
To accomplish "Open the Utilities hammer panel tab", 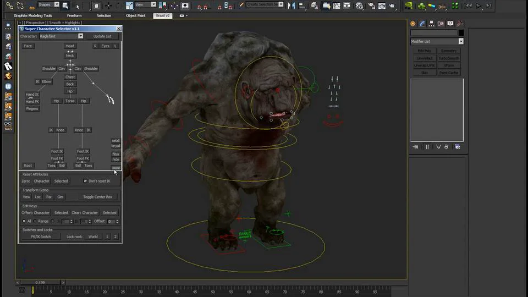I will pos(460,24).
